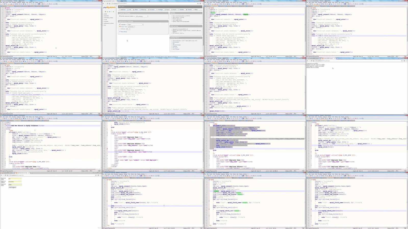The image size is (408, 229).
Task: Switch to the phpMyAdmin Databases tab
Action: [x=123, y=10]
